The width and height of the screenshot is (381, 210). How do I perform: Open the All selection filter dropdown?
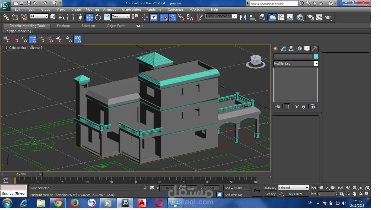(39, 16)
